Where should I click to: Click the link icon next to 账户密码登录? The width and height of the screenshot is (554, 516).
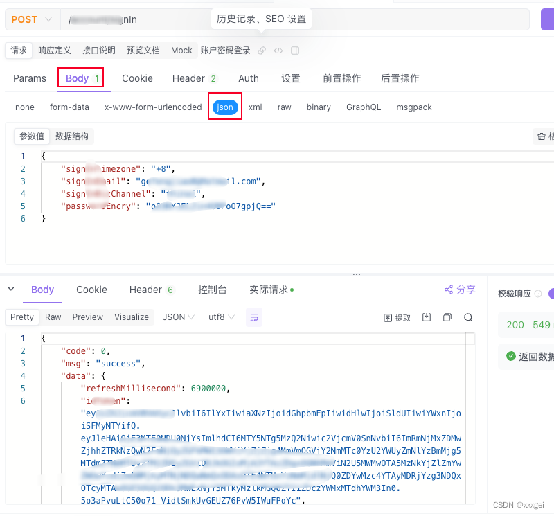[x=261, y=50]
